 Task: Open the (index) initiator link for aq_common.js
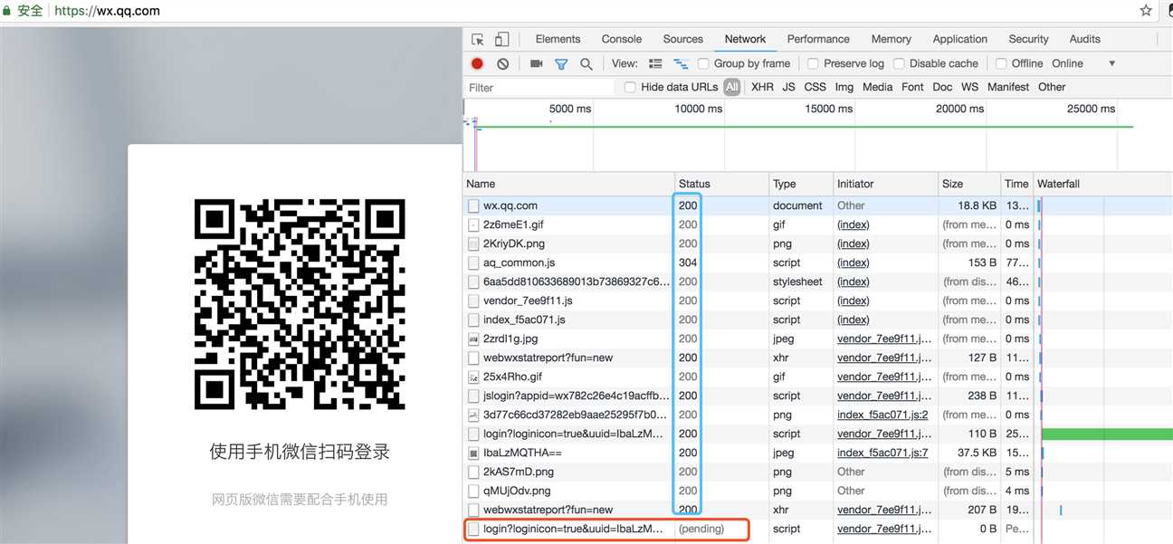pos(853,262)
